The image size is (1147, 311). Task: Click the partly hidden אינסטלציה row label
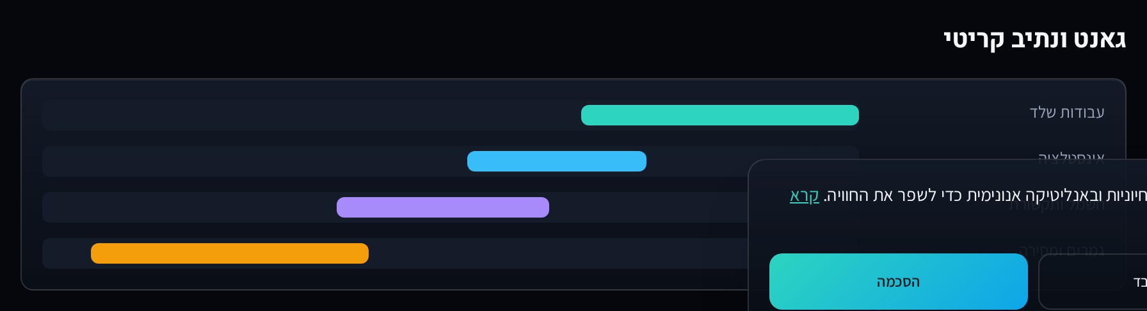pyautogui.click(x=1071, y=155)
